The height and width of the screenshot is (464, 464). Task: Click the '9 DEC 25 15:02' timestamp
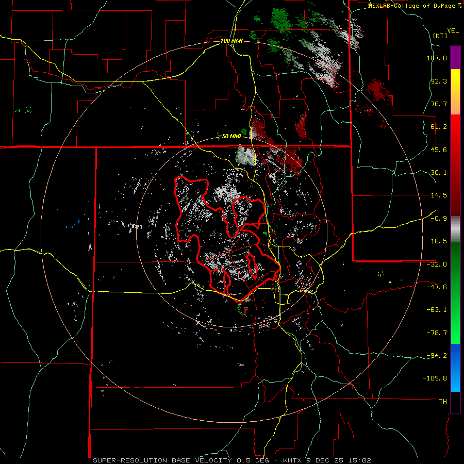pos(339,460)
